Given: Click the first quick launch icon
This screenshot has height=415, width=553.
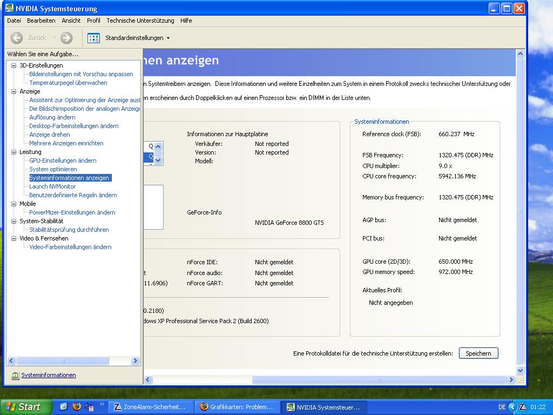Looking at the screenshot, I should point(64,406).
